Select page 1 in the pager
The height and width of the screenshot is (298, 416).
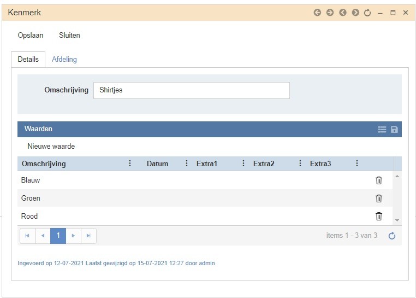pos(58,236)
